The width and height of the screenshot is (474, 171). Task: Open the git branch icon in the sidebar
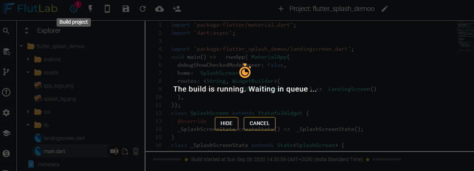tap(6, 72)
